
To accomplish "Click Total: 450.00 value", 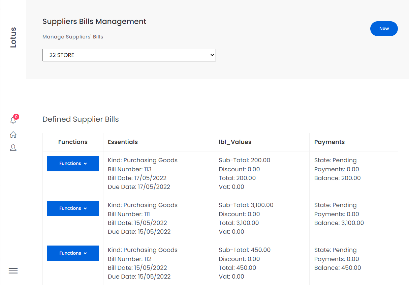I will point(237,268).
